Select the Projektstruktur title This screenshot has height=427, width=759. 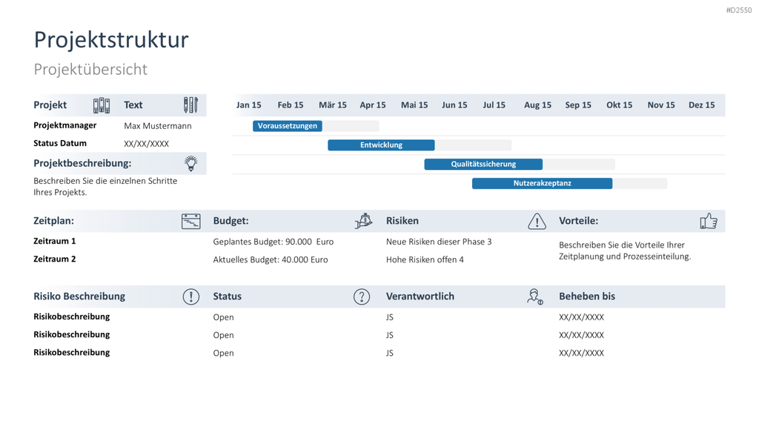pyautogui.click(x=111, y=40)
